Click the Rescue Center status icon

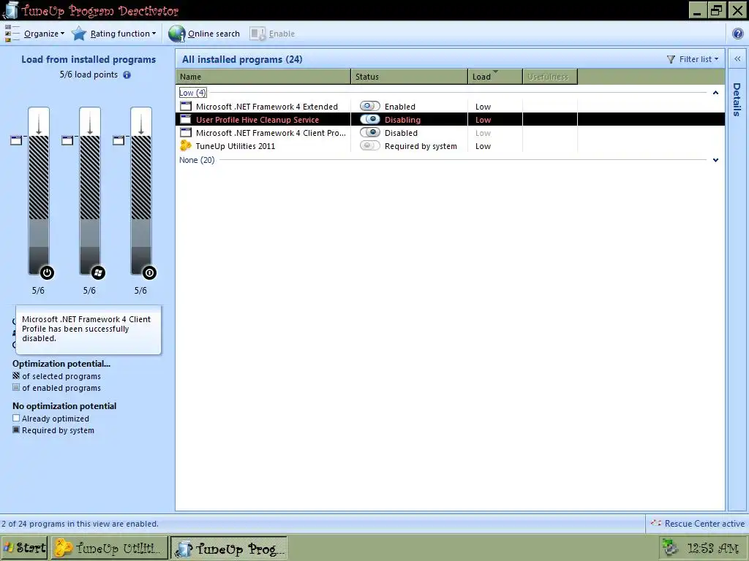coord(656,523)
